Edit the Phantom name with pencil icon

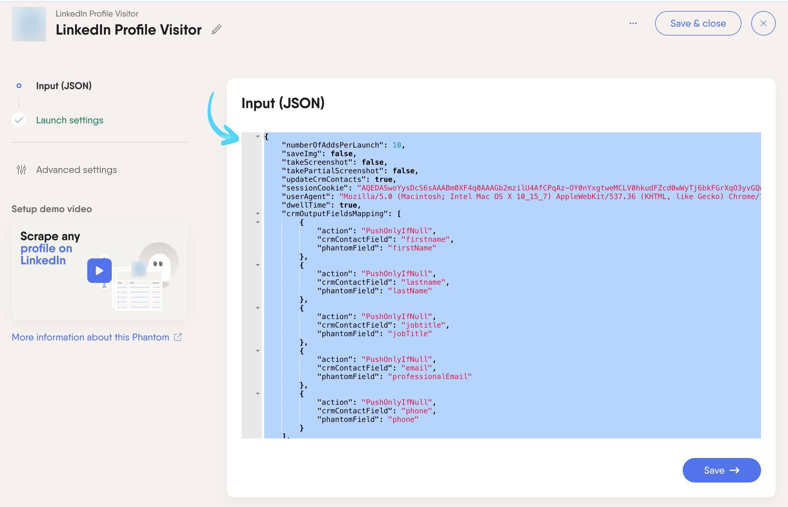click(216, 30)
